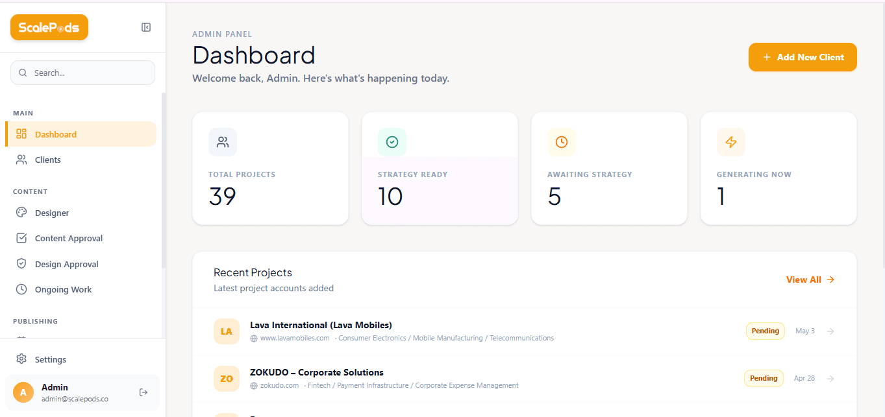Open the Designer section
The height and width of the screenshot is (417, 885).
(x=81, y=213)
